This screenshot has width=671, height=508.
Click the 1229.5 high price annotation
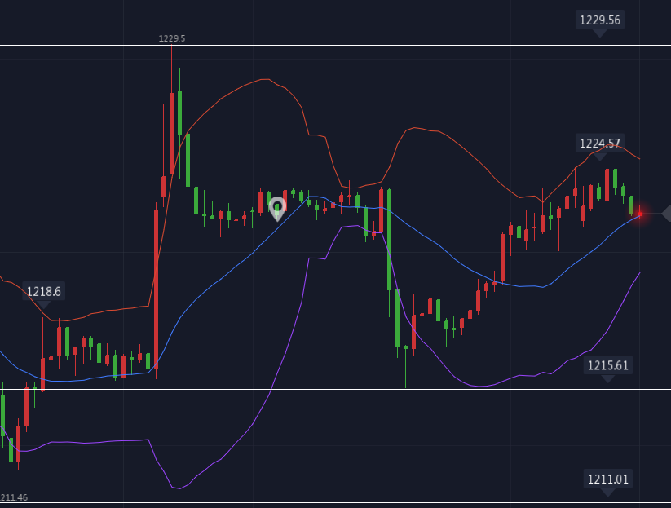pyautogui.click(x=171, y=38)
